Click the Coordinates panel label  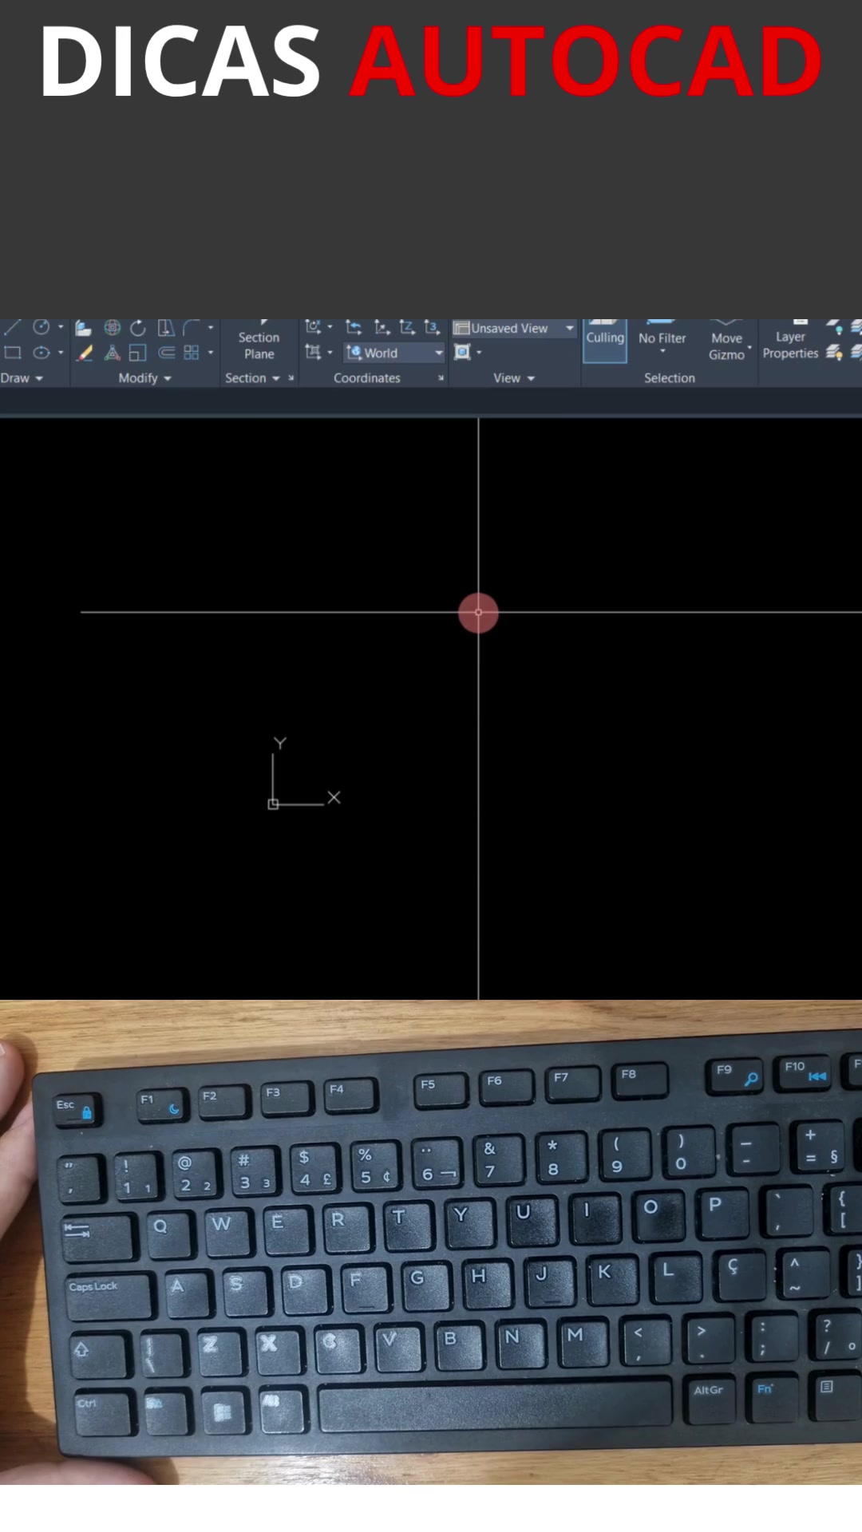pos(367,378)
